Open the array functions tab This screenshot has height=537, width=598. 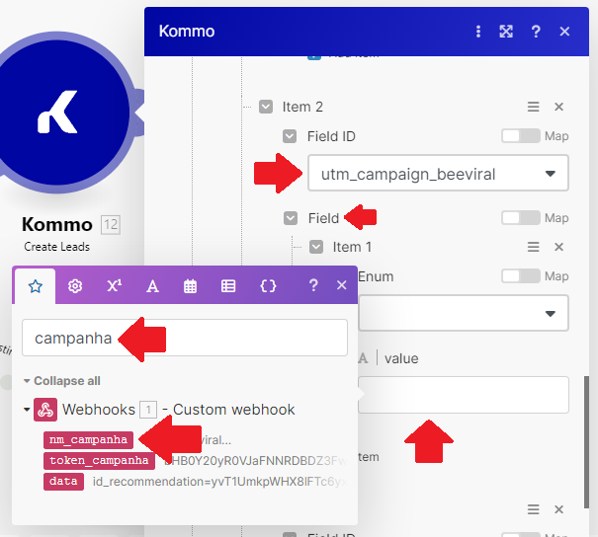(228, 286)
